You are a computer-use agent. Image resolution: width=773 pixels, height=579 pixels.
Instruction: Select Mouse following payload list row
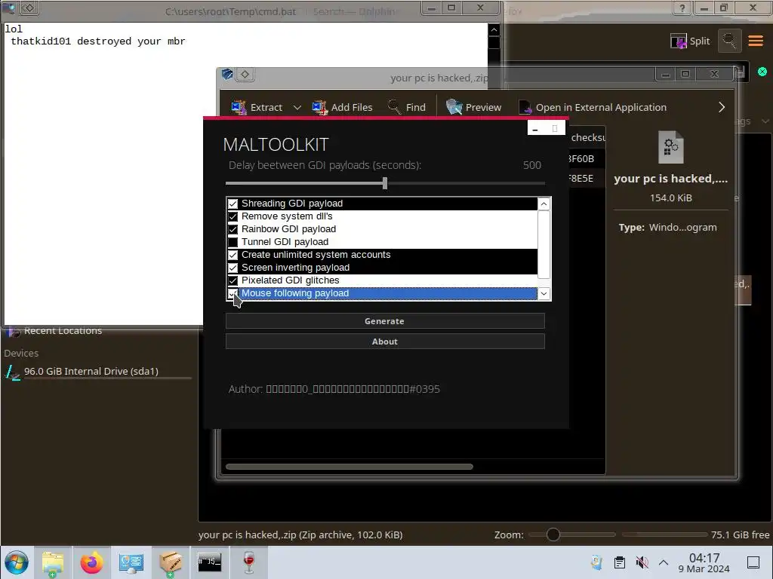382,293
